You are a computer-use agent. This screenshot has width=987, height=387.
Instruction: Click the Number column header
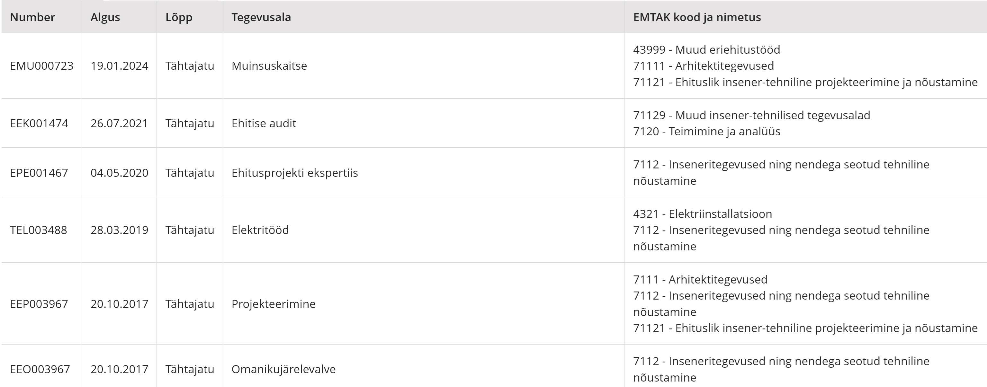(x=32, y=17)
